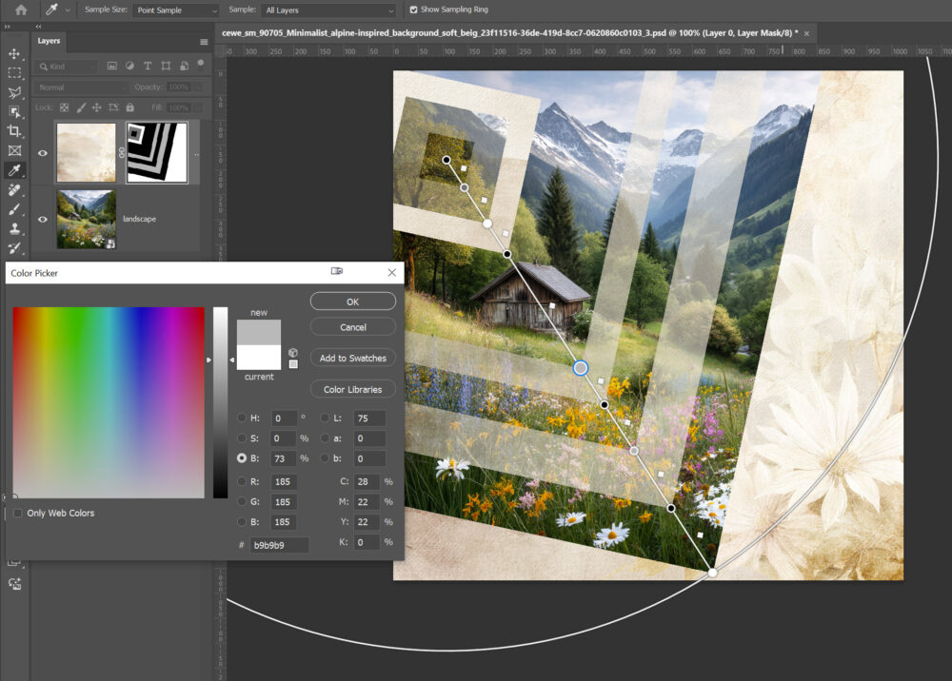Screen dimensions: 952x681
Task: Switch to the Layers panel tab
Action: point(49,41)
